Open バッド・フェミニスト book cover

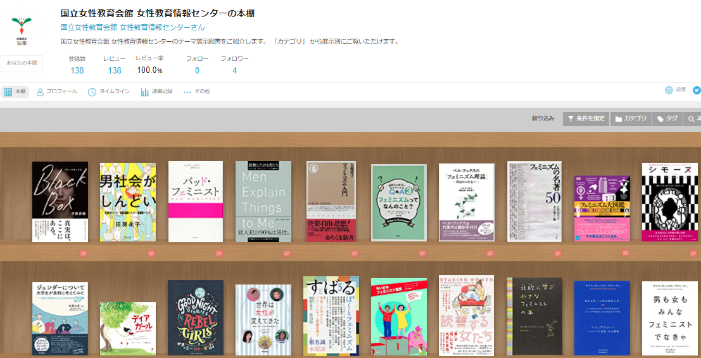[196, 201]
